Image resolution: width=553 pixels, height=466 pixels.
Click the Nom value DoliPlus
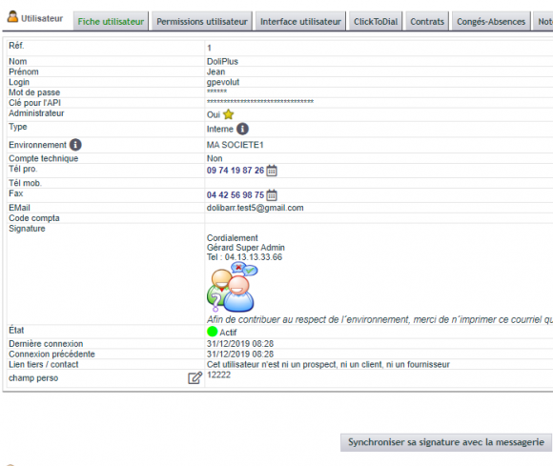tap(222, 61)
